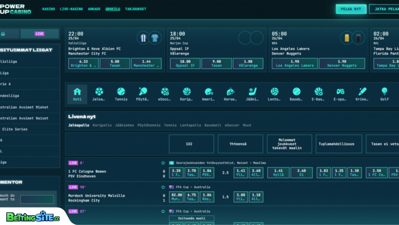Toggle the LIVE filter in sidebar
Screen dimensions: 399x225
click(x=40, y=34)
